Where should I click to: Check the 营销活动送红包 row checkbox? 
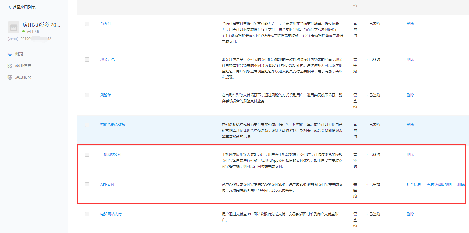87,125
